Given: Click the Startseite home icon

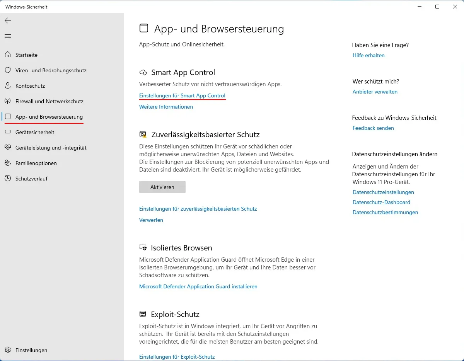Looking at the screenshot, I should (x=8, y=55).
